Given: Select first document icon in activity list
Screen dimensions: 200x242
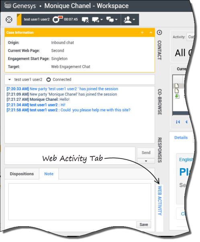Looking at the screenshot, I should (x=177, y=86).
